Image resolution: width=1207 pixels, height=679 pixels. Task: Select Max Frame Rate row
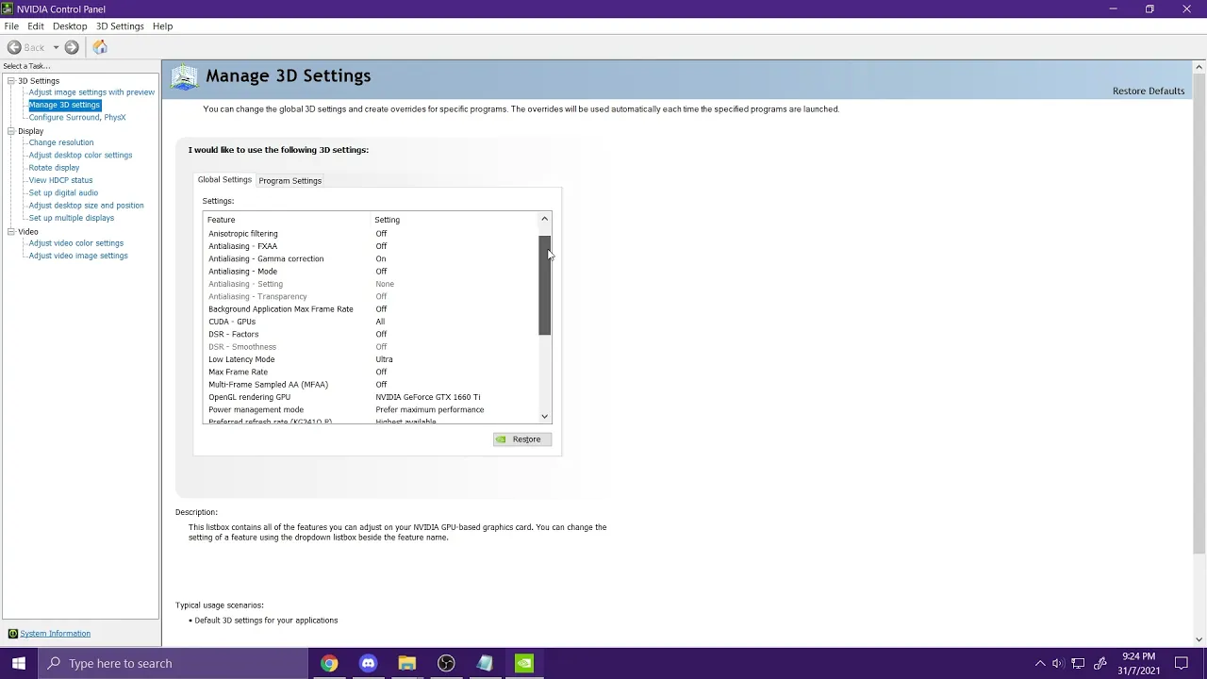370,372
